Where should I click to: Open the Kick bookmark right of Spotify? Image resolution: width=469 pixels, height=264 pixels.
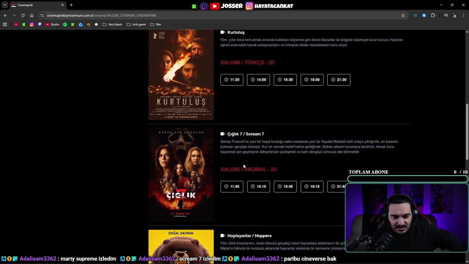pos(73,25)
